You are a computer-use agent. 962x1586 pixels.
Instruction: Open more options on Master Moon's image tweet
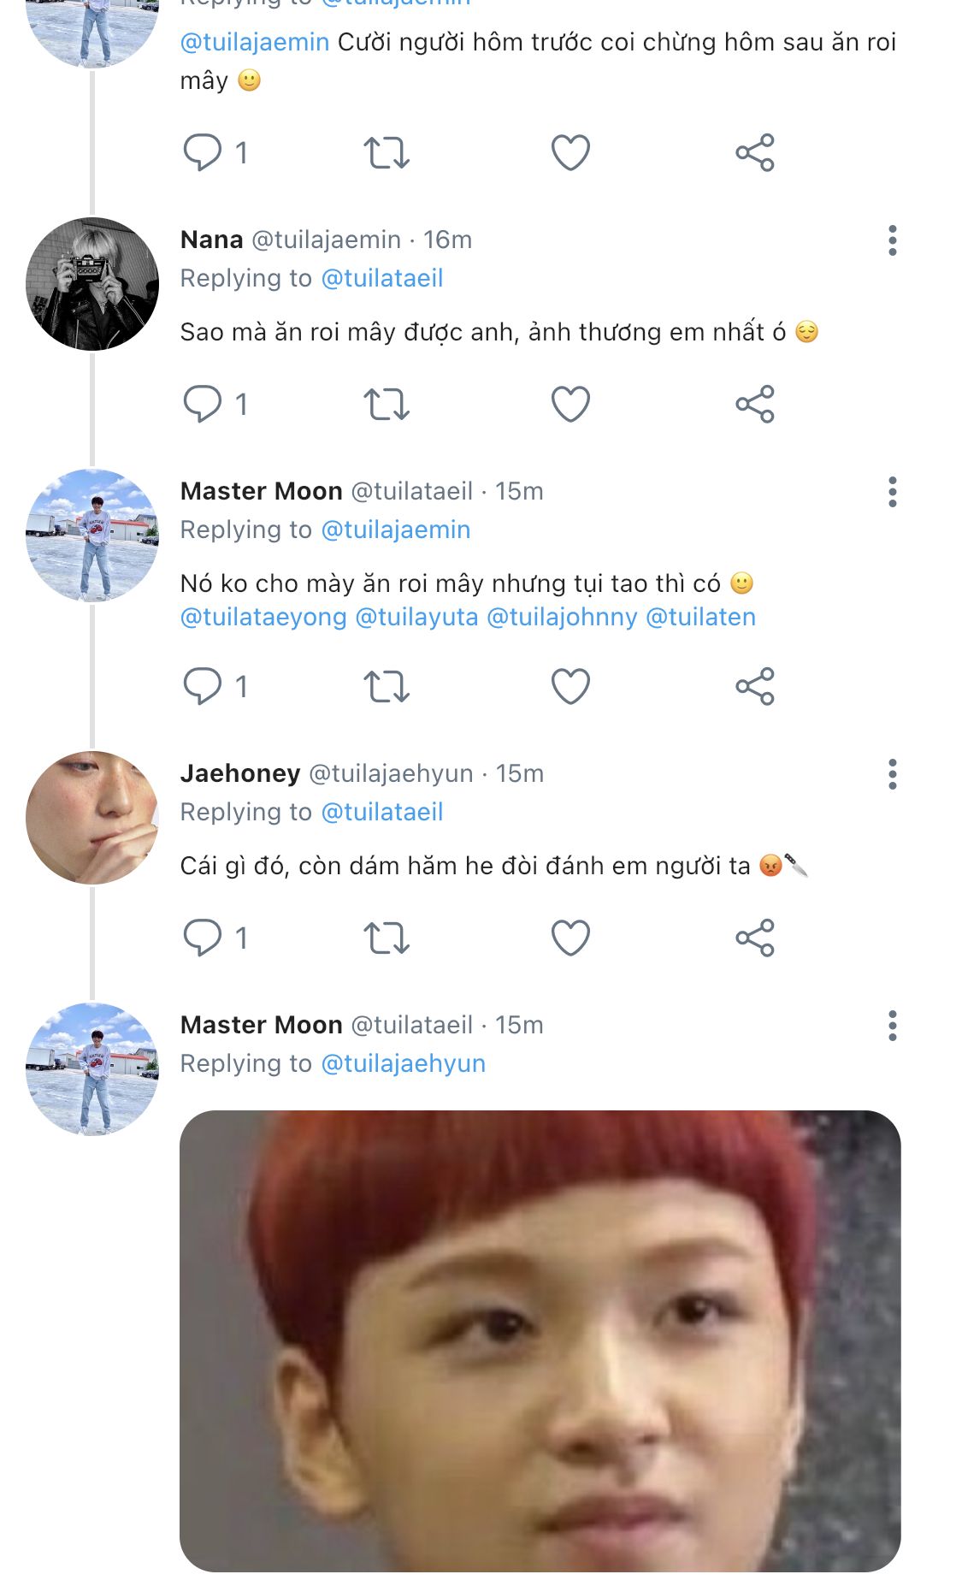(x=892, y=1026)
